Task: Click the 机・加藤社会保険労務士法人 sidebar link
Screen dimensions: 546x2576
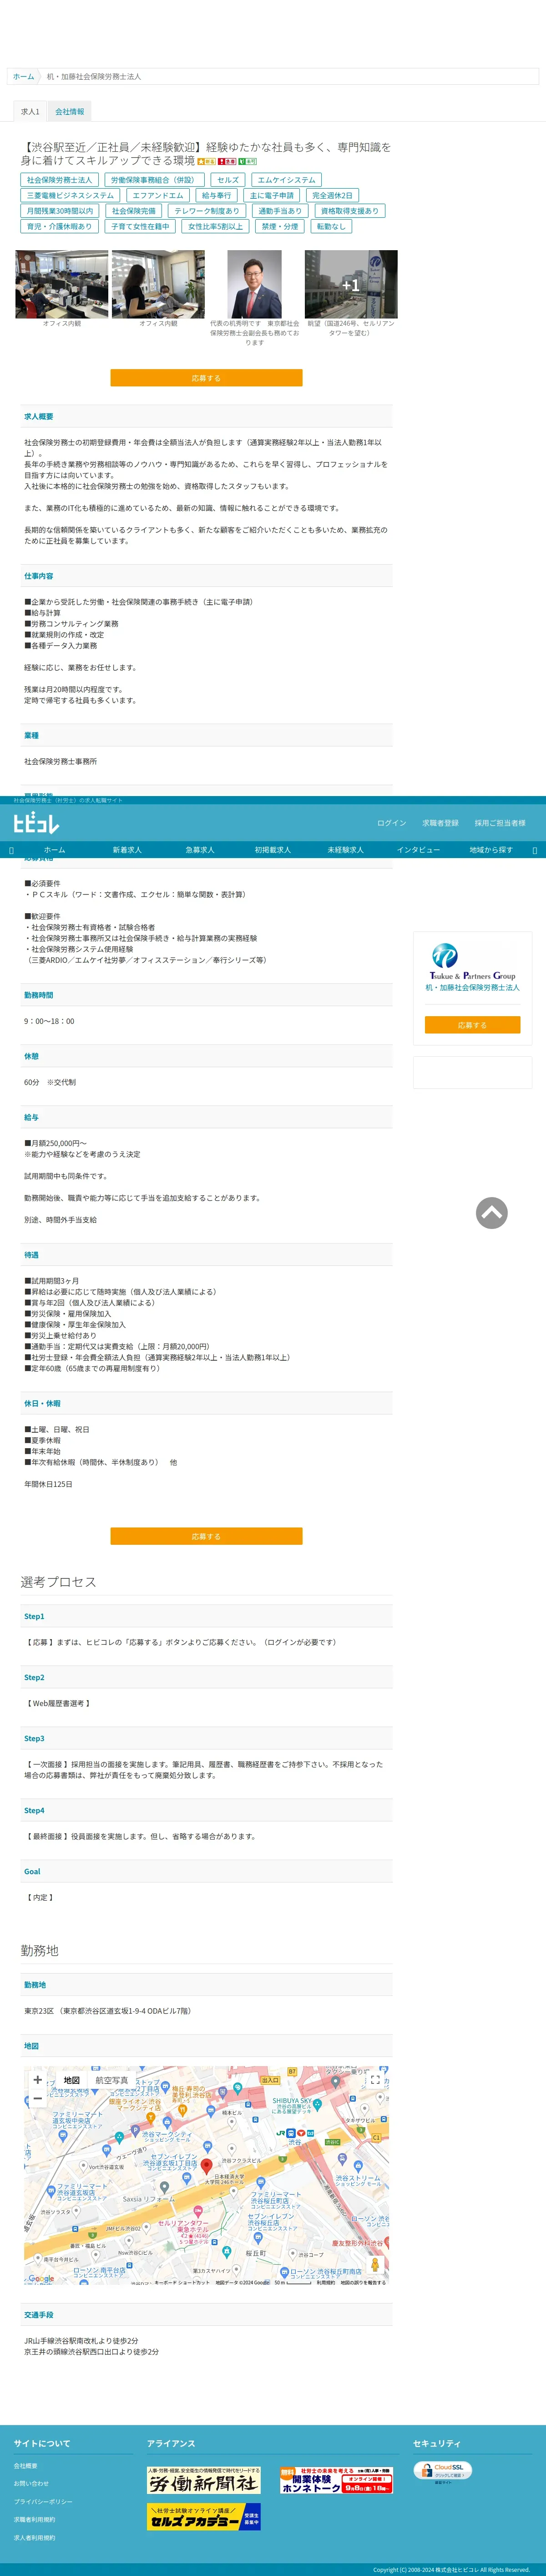Action: pyautogui.click(x=472, y=988)
